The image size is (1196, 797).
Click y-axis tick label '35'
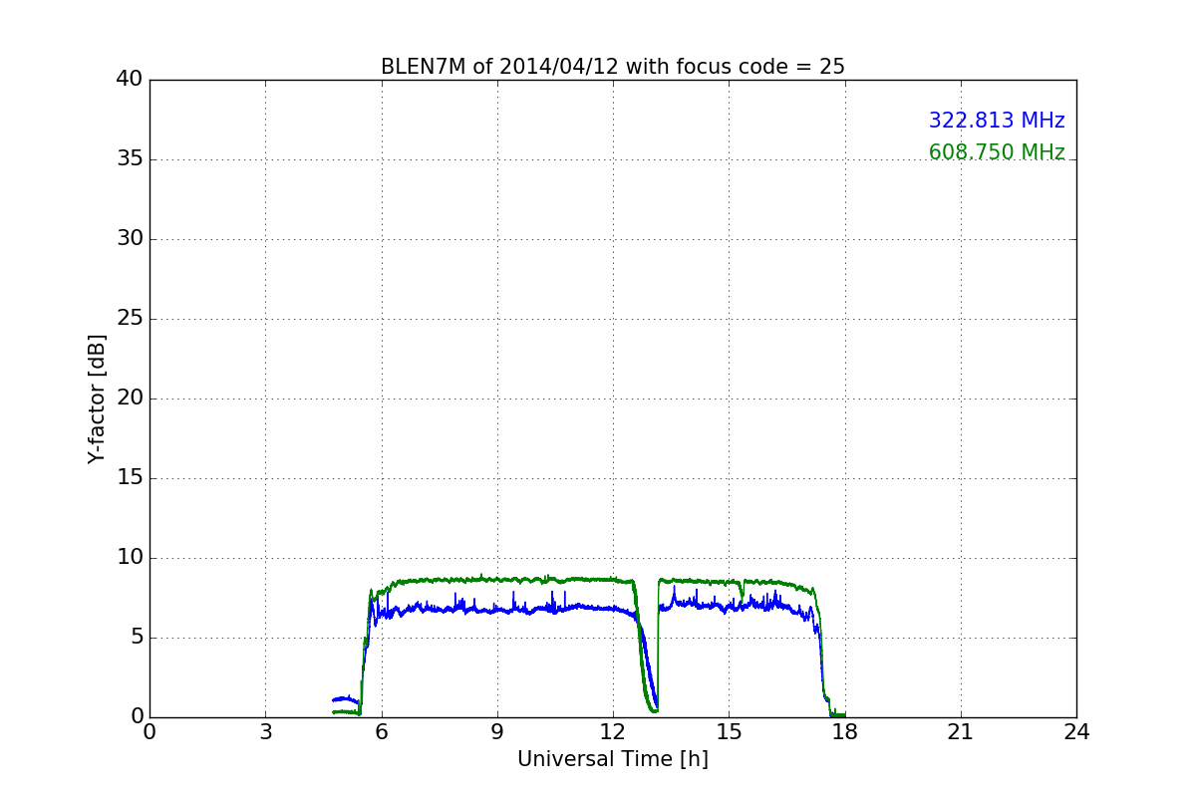(130, 159)
